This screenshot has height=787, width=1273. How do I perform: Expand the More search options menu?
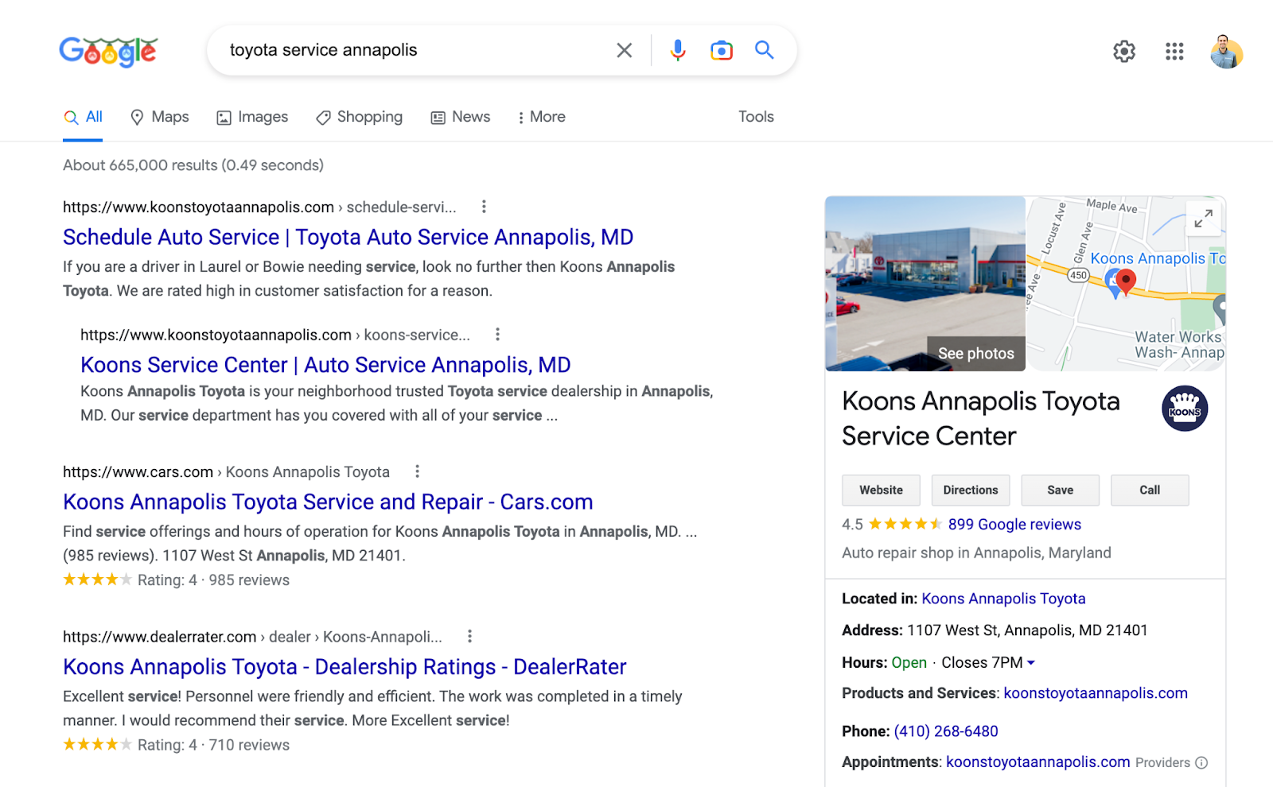click(541, 117)
